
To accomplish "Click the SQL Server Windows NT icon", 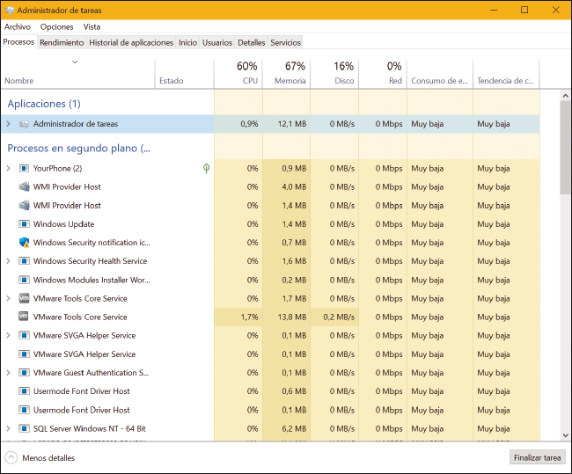I will (x=24, y=428).
